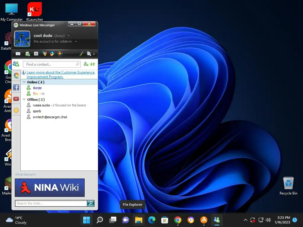The width and height of the screenshot is (303, 227).
Task: Add a contact with the green person icon
Action: pyautogui.click(x=86, y=64)
